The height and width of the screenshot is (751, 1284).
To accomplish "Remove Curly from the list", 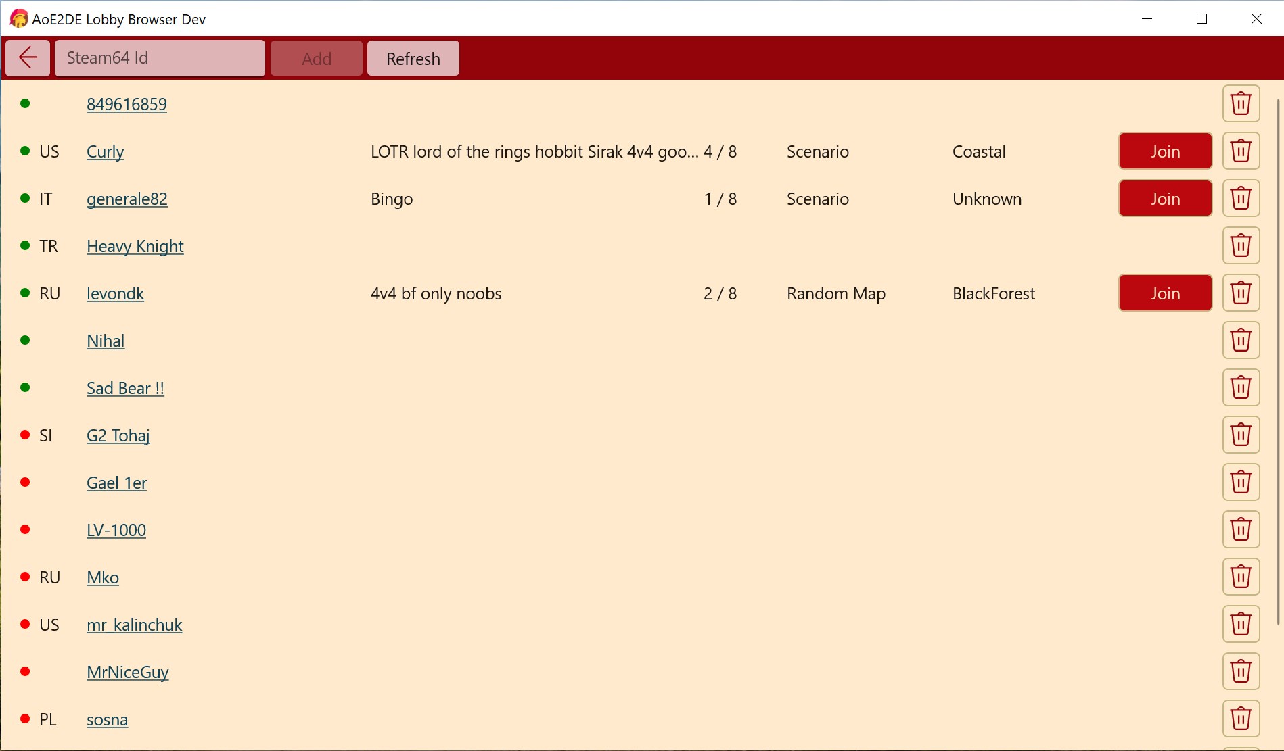I will [1241, 151].
